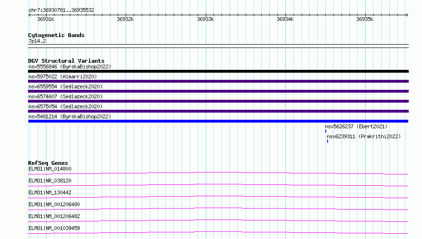
Task: Open the Cytogenetic Bands track title
Action: (x=56, y=35)
